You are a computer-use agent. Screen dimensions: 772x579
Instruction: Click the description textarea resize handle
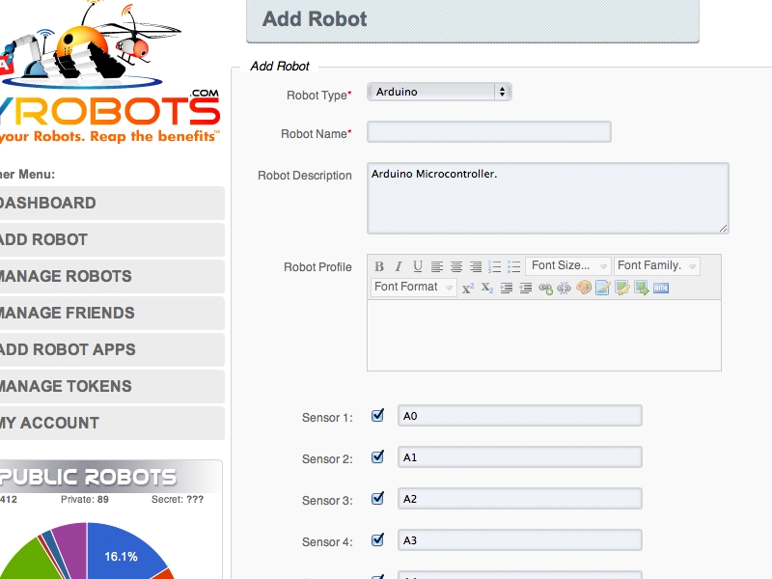(723, 228)
